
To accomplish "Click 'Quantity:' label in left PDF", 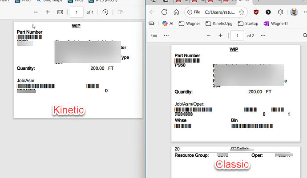I will 26,68.
